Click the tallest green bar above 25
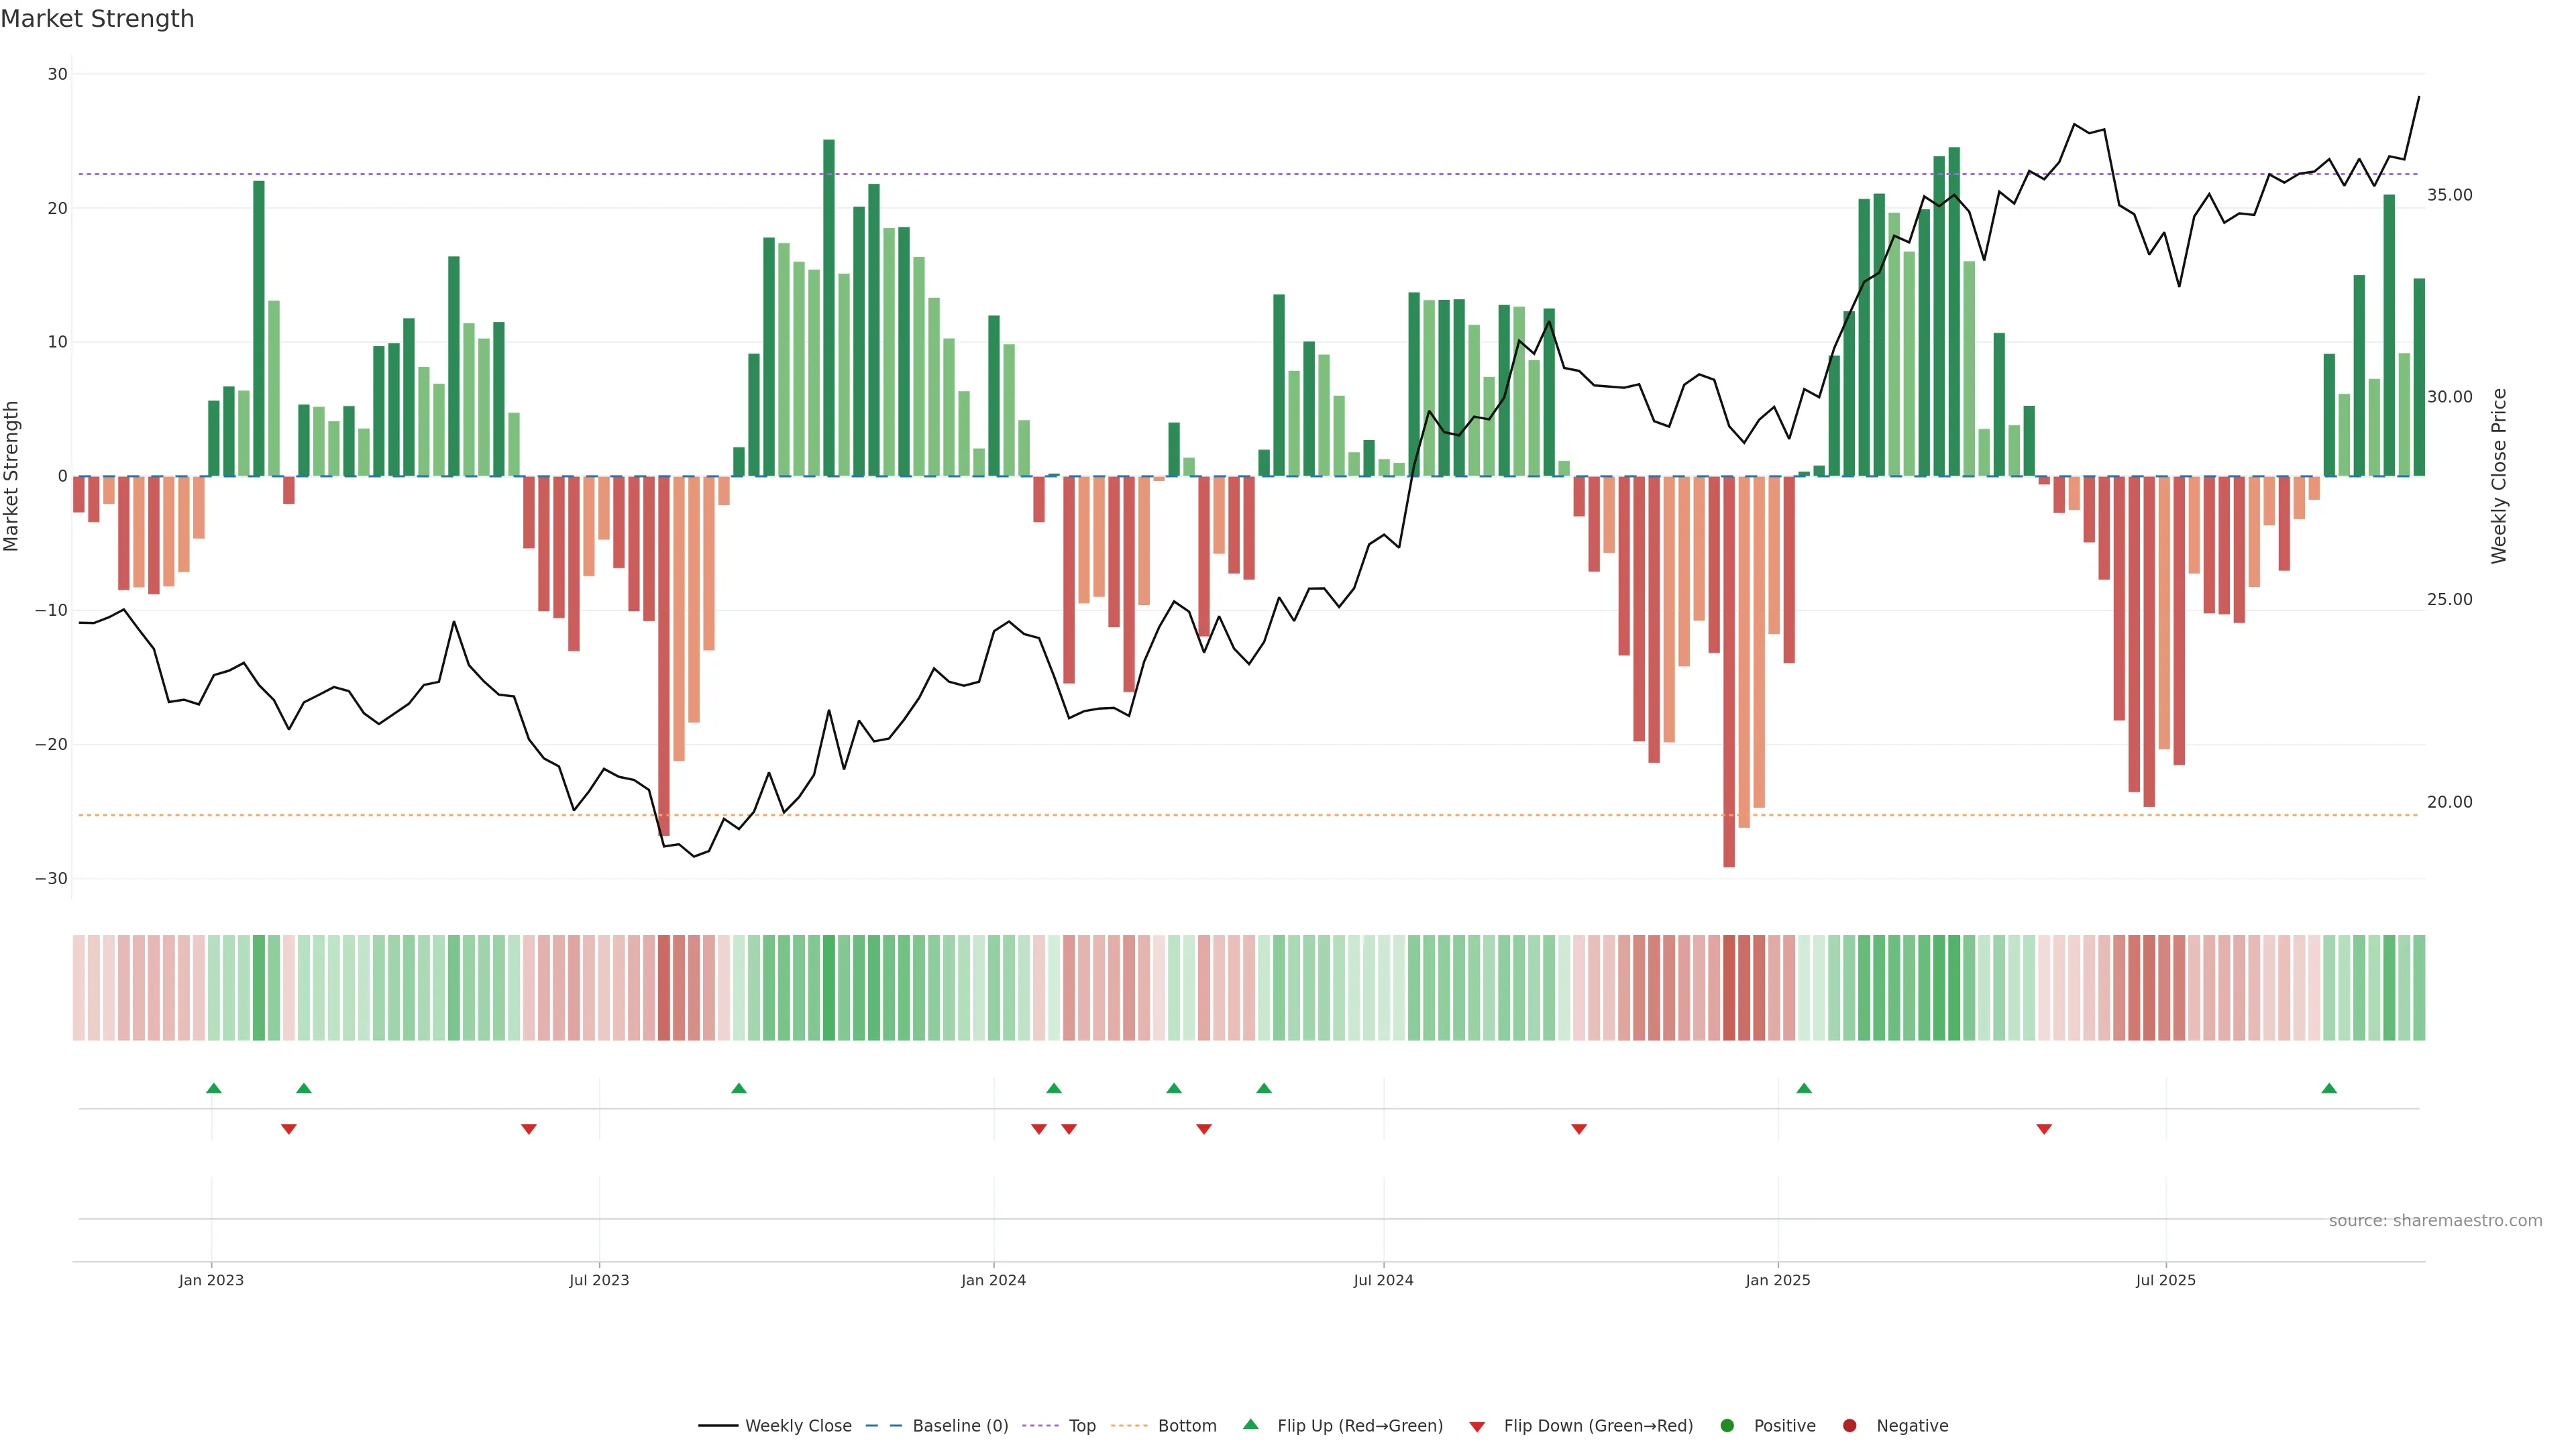2576x1449 pixels. (829, 300)
